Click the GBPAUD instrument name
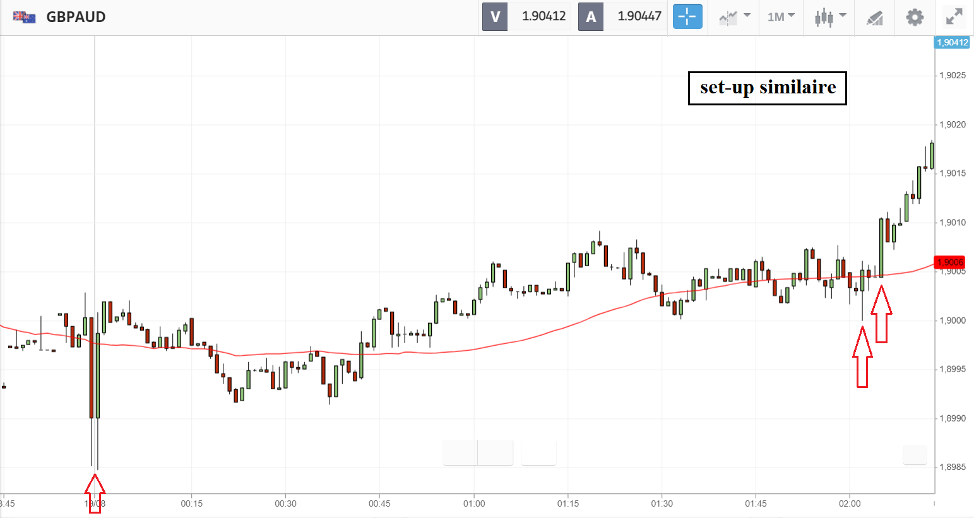 [x=76, y=17]
